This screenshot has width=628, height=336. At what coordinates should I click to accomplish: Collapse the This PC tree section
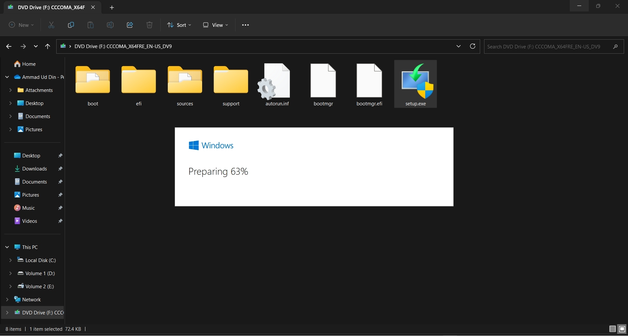pyautogui.click(x=7, y=247)
